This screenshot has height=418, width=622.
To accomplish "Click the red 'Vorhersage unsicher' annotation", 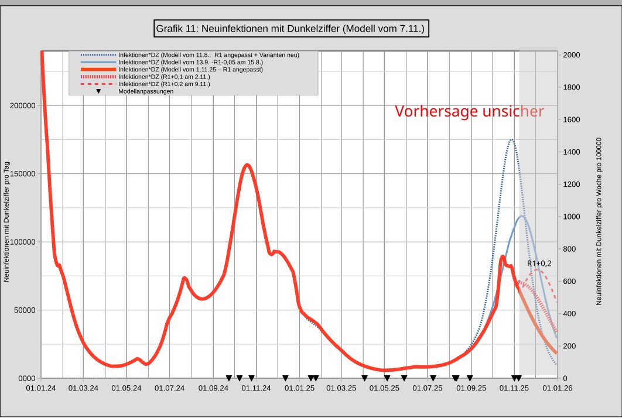I will 469,111.
